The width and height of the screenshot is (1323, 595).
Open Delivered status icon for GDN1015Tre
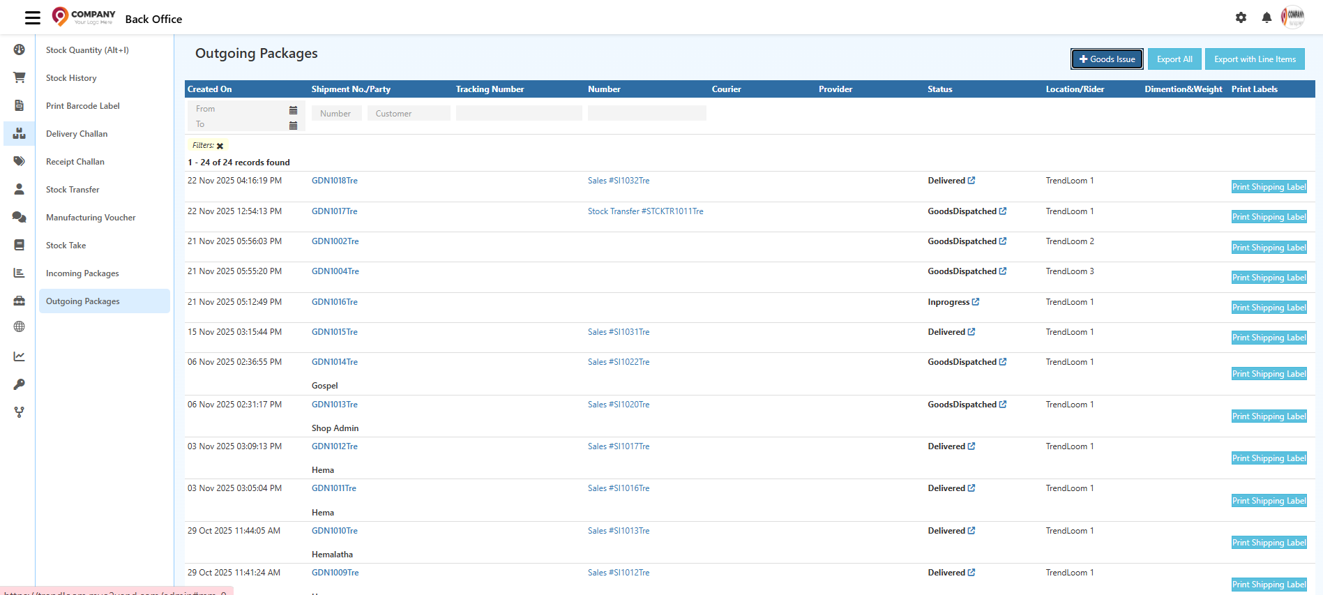click(972, 331)
